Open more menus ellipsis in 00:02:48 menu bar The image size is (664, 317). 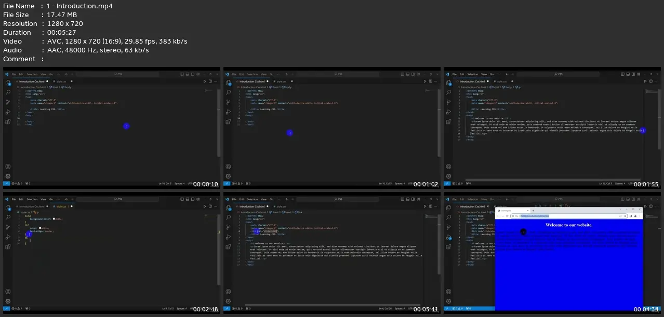tap(58, 199)
